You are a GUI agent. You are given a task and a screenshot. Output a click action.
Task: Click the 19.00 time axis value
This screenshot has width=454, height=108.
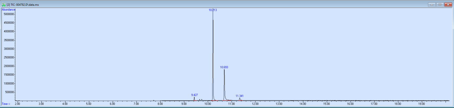tap(421, 104)
